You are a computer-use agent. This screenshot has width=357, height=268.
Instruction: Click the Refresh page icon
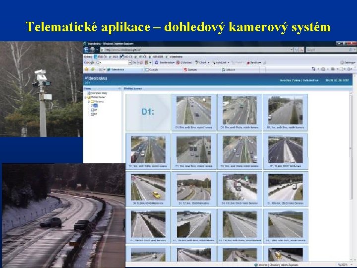coord(297,50)
